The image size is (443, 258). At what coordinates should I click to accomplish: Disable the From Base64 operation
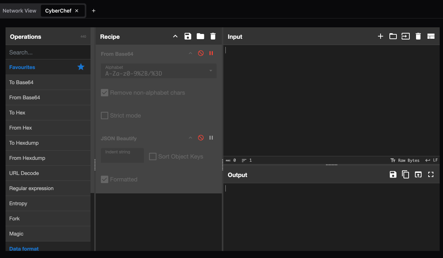point(201,54)
